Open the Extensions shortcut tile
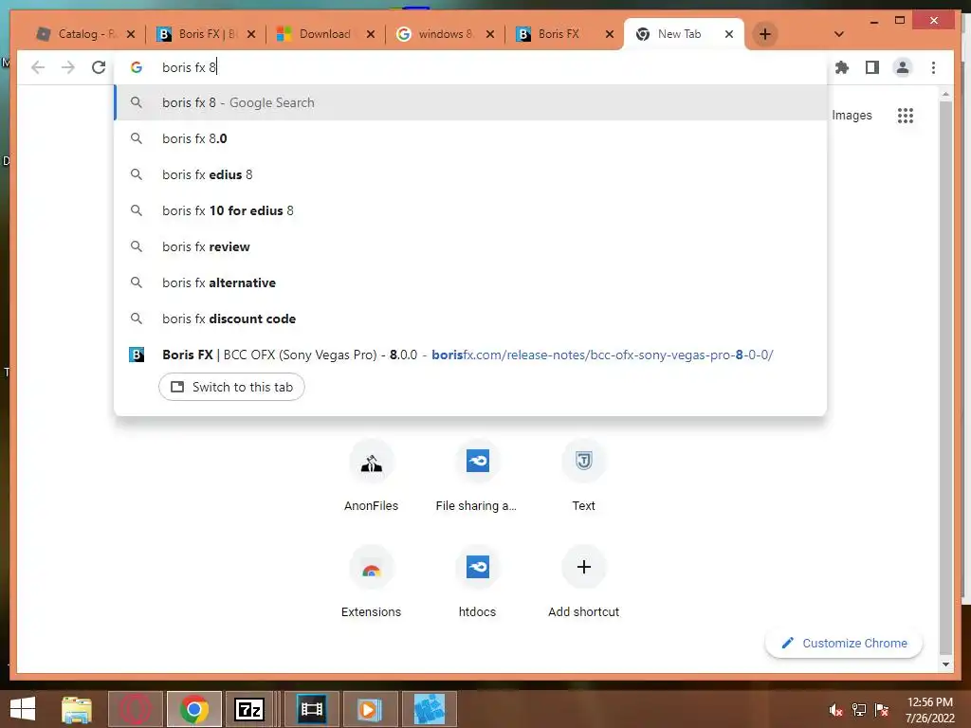Screen dimensions: 971x728 371,582
